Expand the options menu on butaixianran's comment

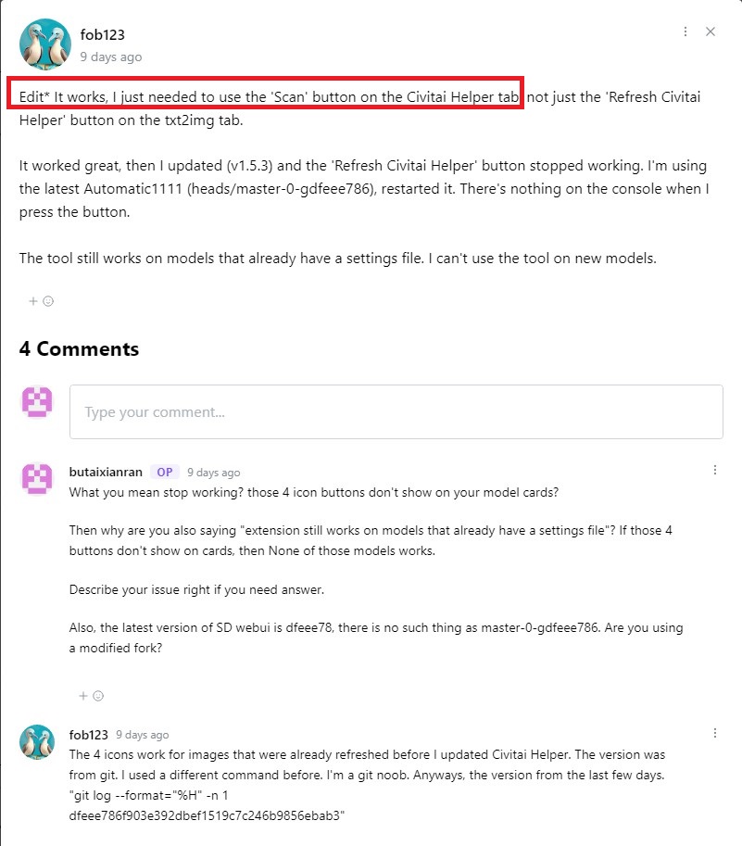tap(715, 471)
